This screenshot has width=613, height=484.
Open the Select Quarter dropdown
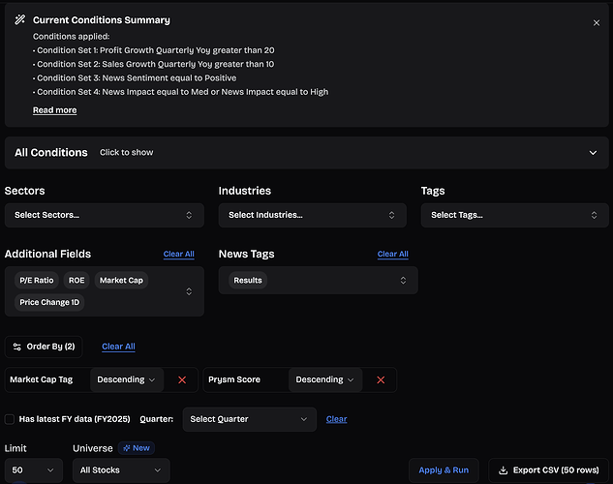pyautogui.click(x=249, y=419)
